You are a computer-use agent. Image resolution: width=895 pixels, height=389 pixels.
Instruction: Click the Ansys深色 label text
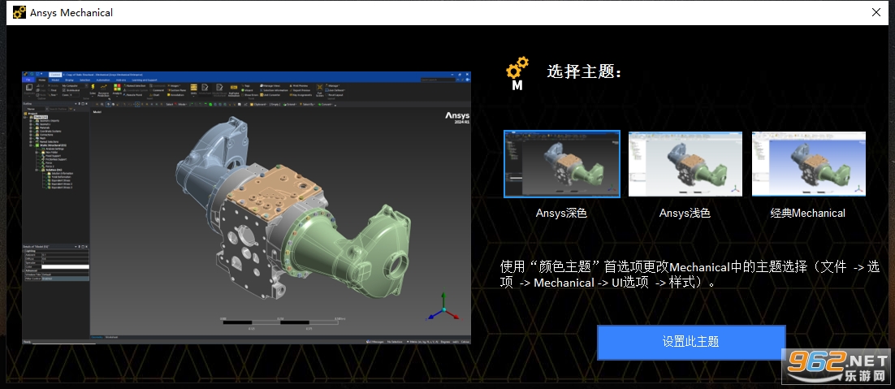tap(562, 214)
